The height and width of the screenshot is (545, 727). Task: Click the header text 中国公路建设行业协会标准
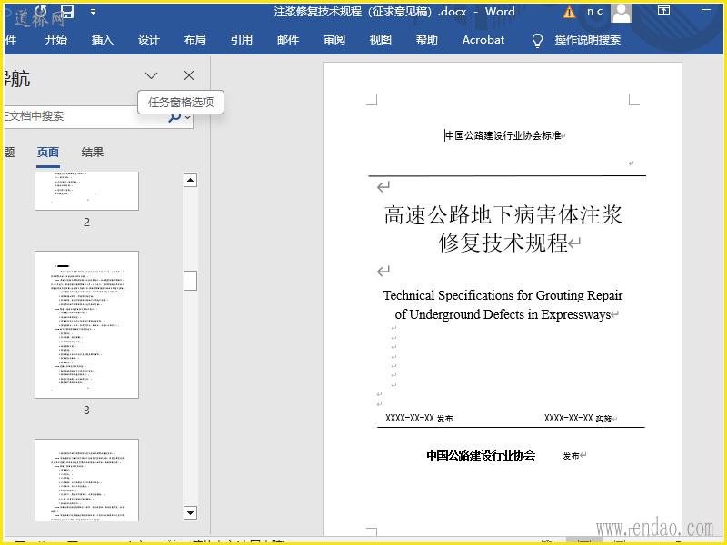tap(503, 135)
